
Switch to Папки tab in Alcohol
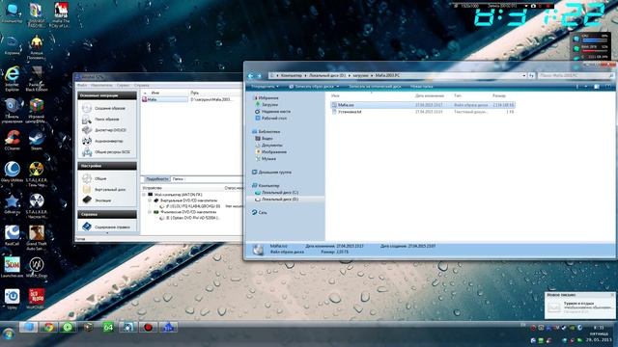pyautogui.click(x=178, y=179)
